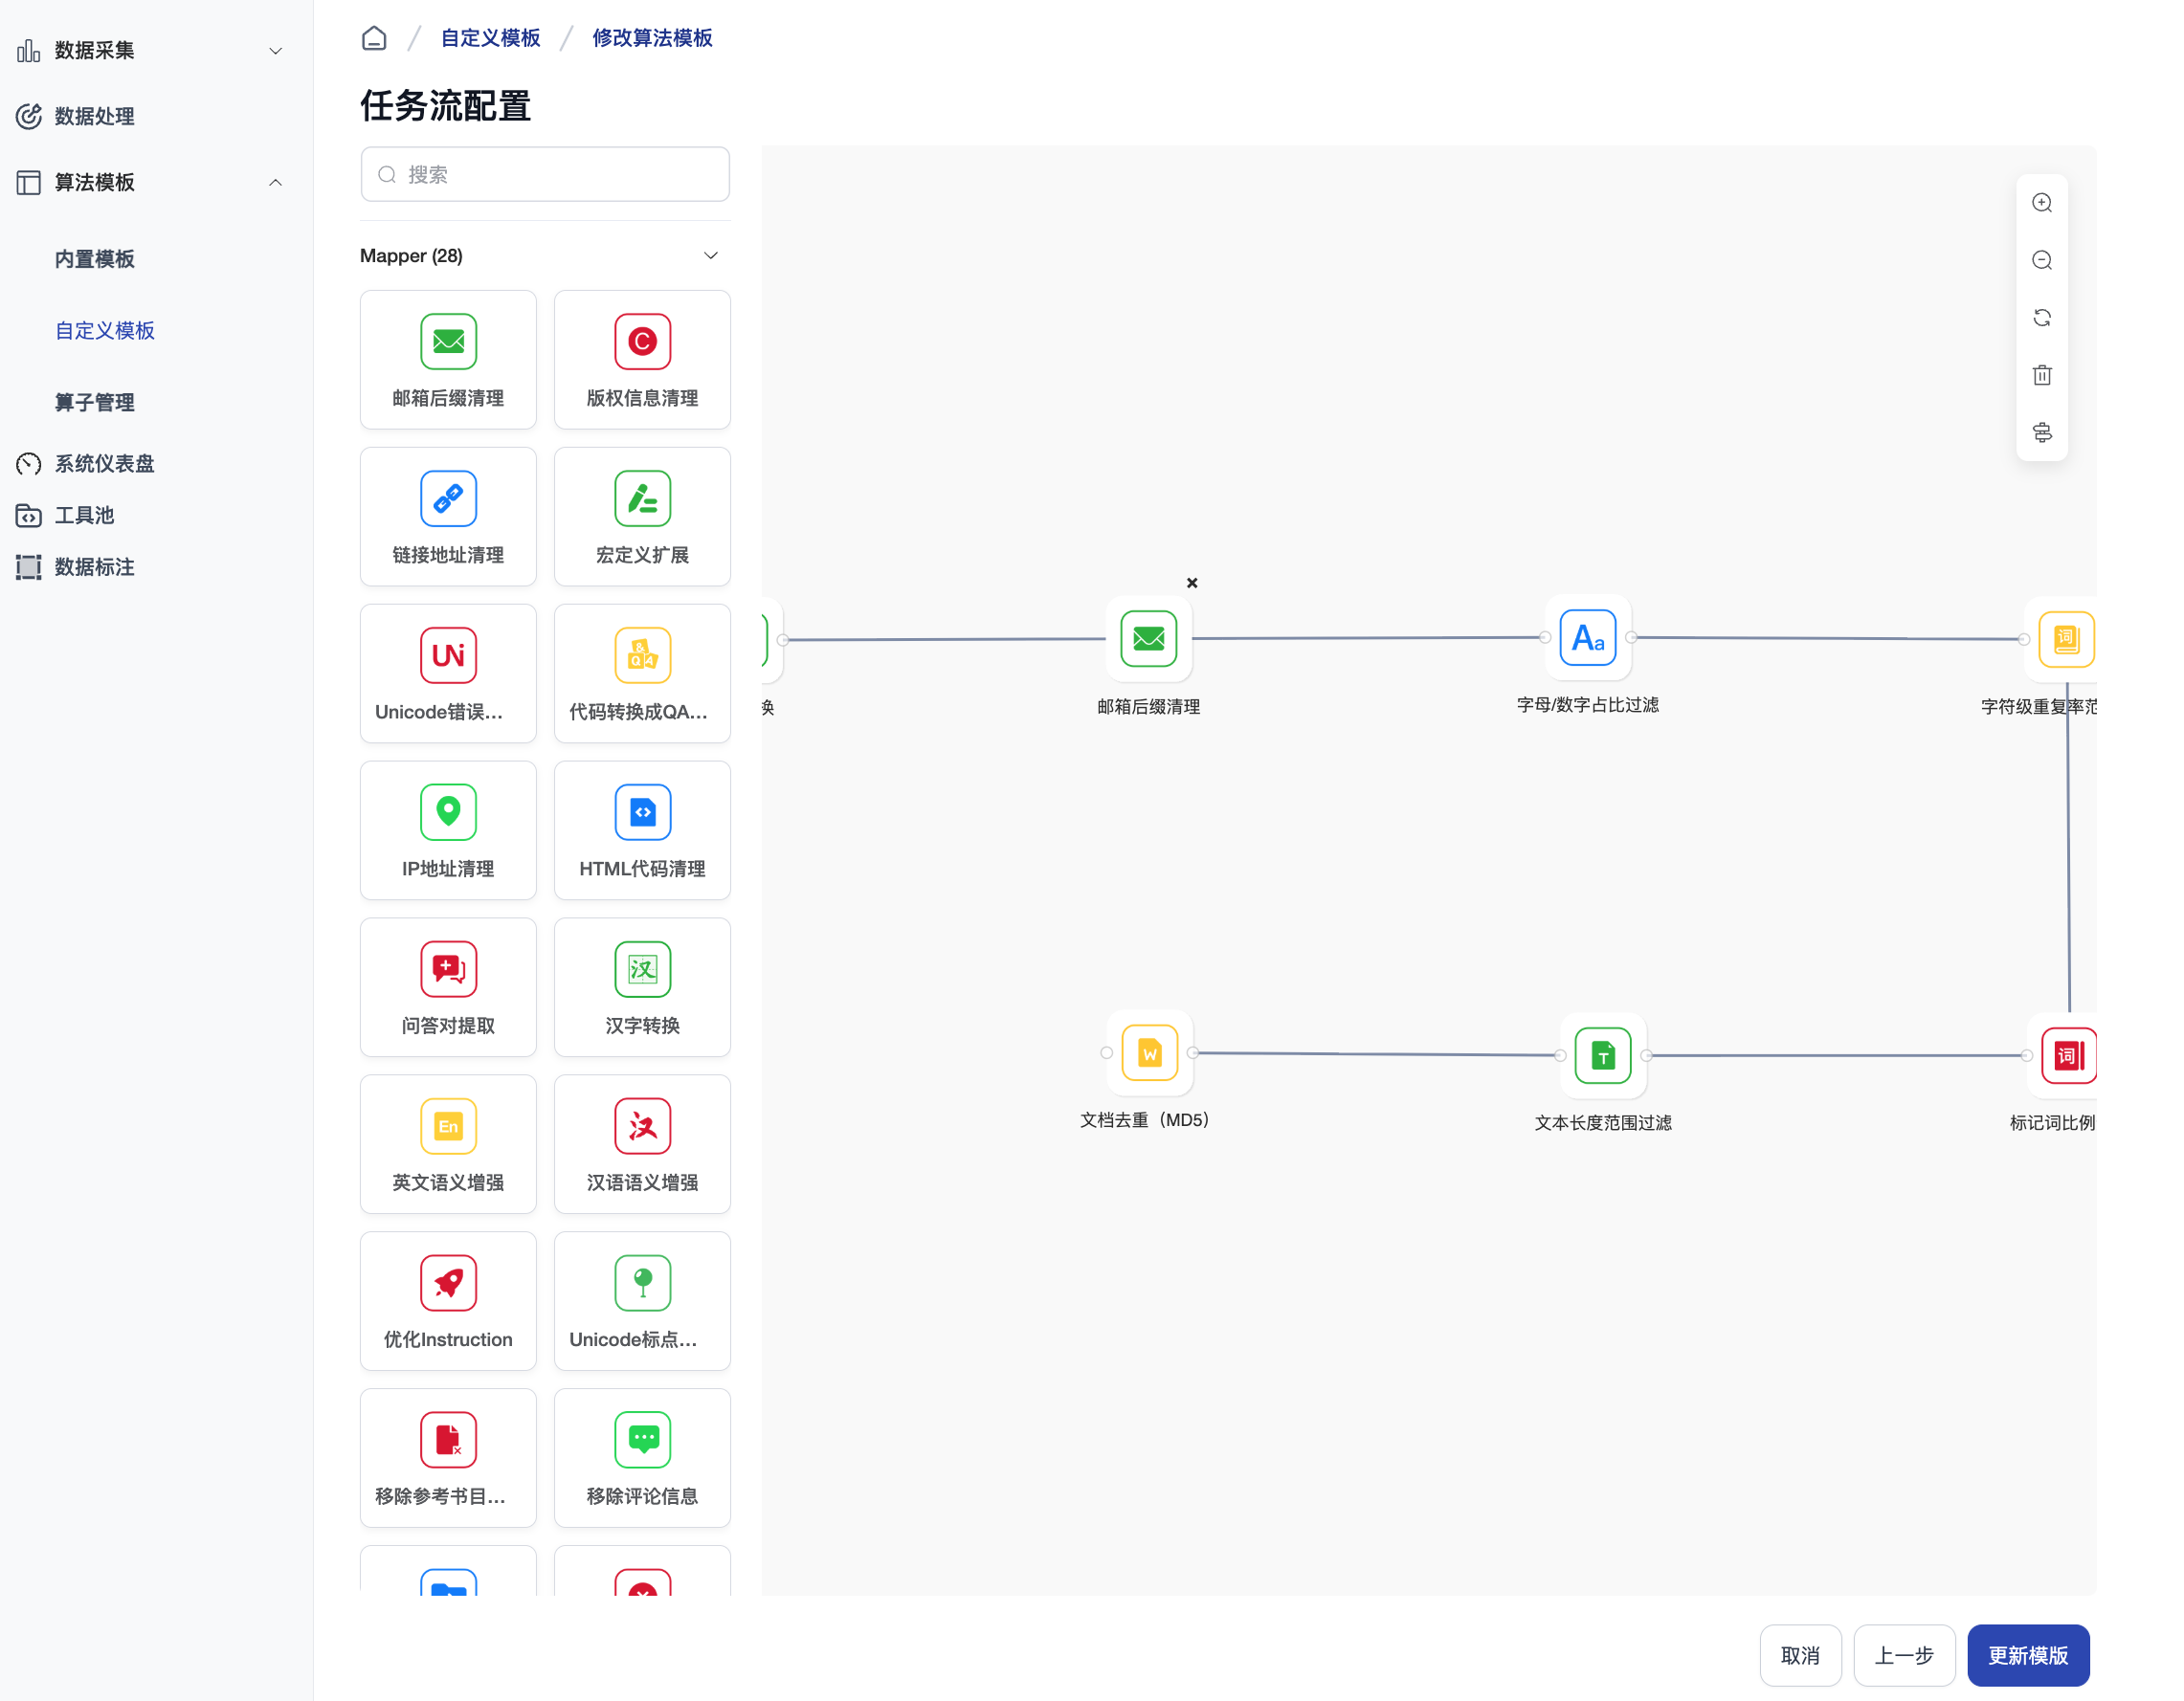Choose the 优化Instruction operator card
This screenshot has width=2184, height=1701.
tap(448, 1301)
